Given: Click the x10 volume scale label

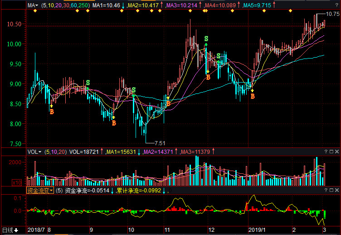Looking at the screenshot, I should click(17, 182).
